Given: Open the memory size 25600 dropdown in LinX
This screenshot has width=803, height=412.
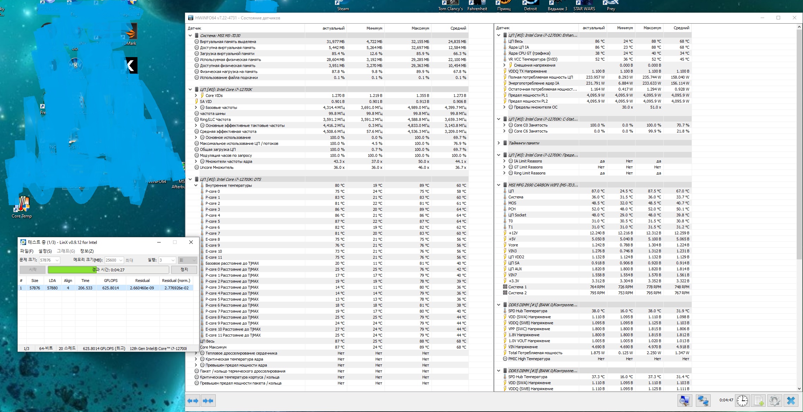Looking at the screenshot, I should (121, 260).
